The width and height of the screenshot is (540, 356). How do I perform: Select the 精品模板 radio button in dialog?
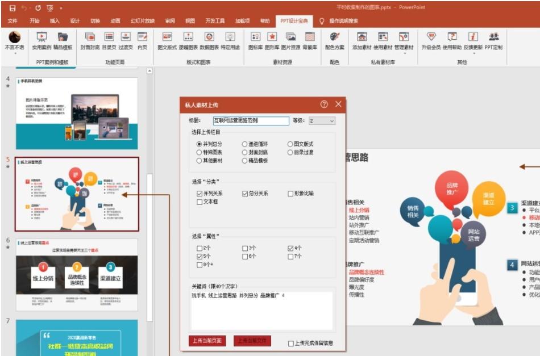pos(244,160)
